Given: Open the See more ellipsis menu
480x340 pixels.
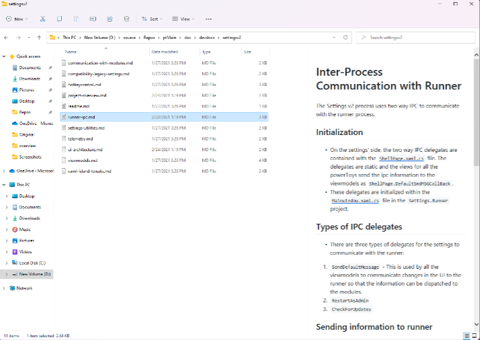Looking at the screenshot, I should pyautogui.click(x=209, y=19).
